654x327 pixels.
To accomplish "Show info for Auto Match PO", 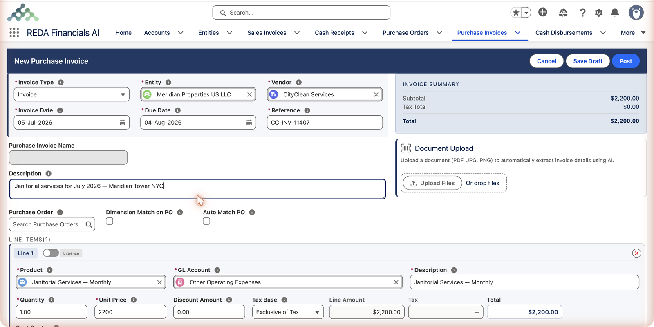I will [x=252, y=212].
